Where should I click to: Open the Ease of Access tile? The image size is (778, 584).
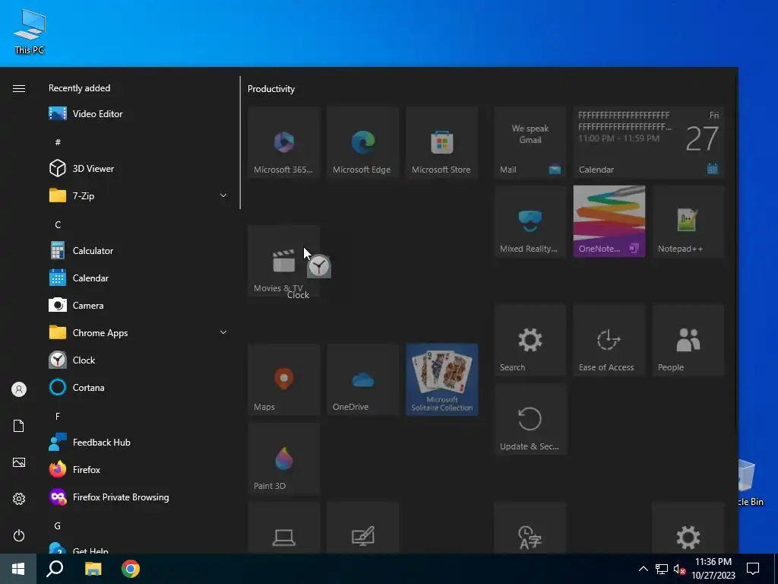point(609,340)
